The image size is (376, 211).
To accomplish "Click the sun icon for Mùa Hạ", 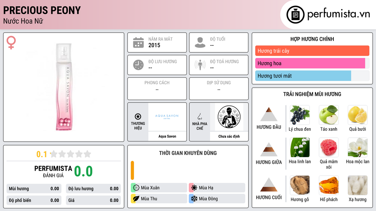I will click(194, 188).
